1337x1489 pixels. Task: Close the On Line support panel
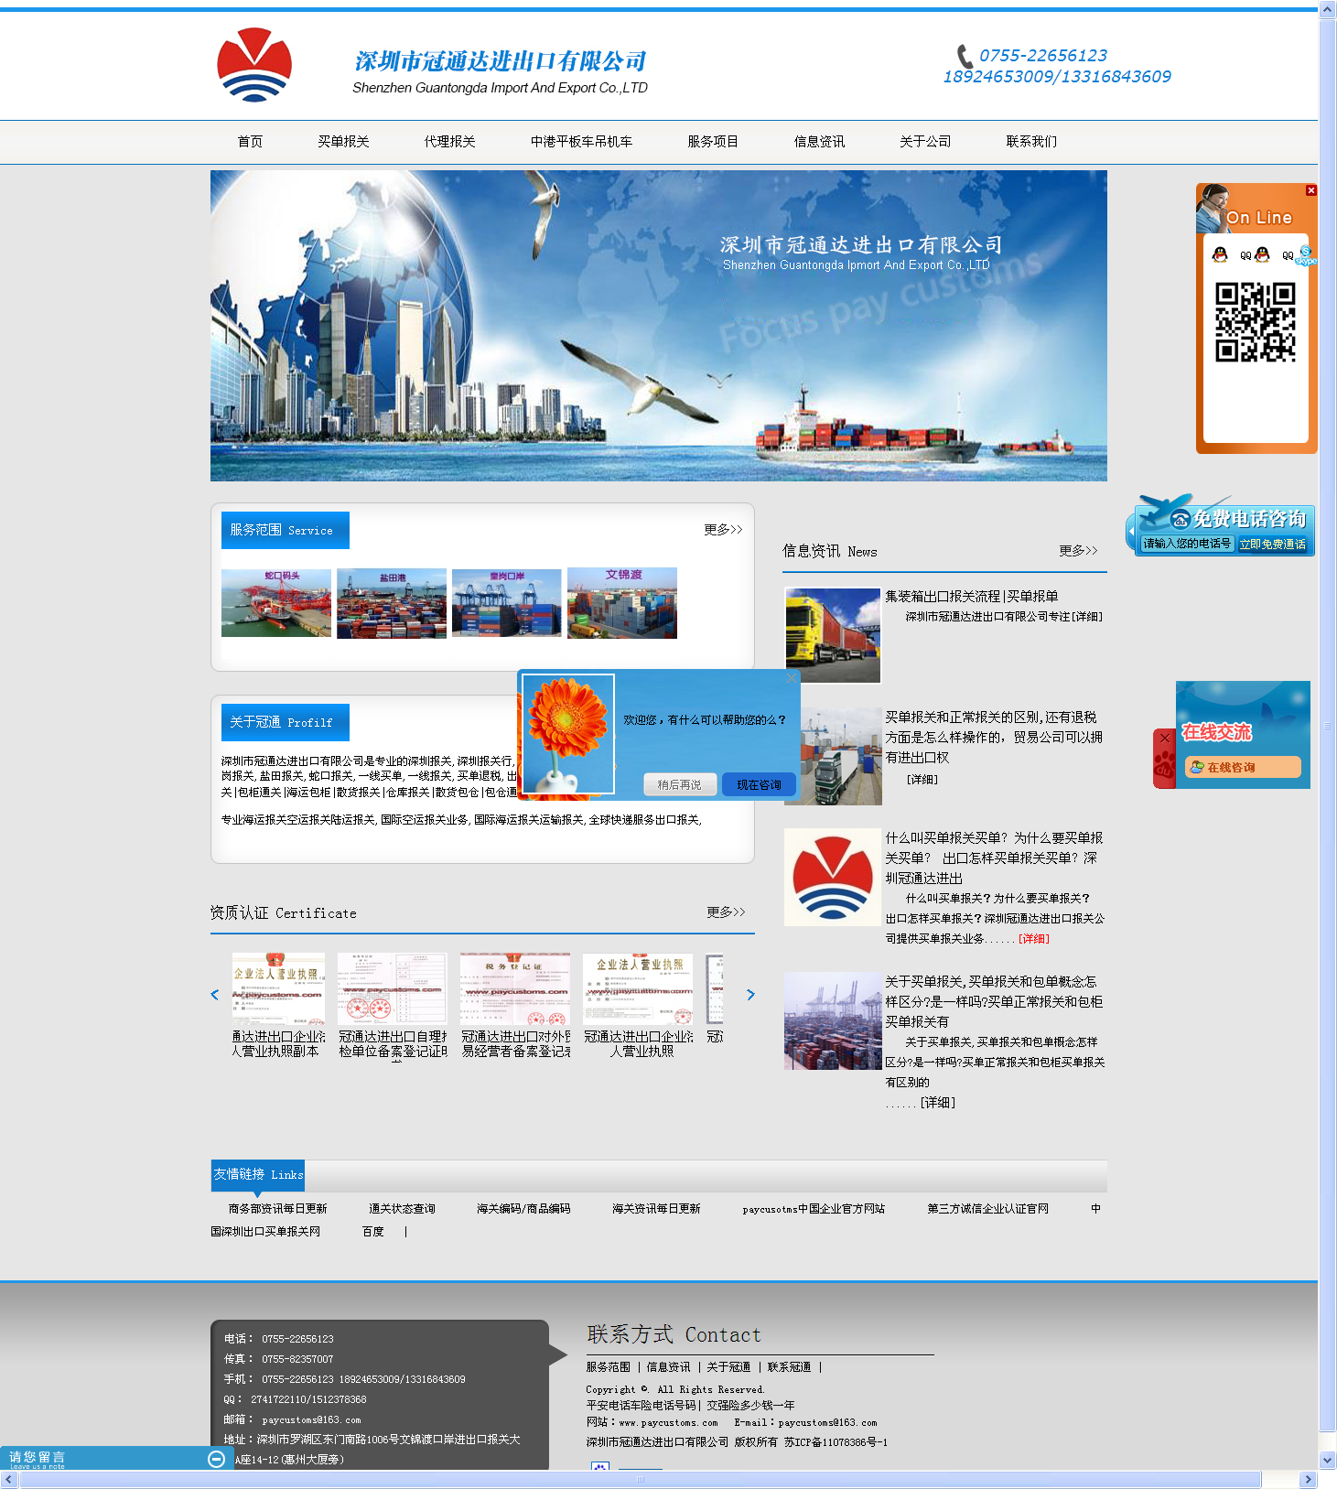pyautogui.click(x=1310, y=190)
